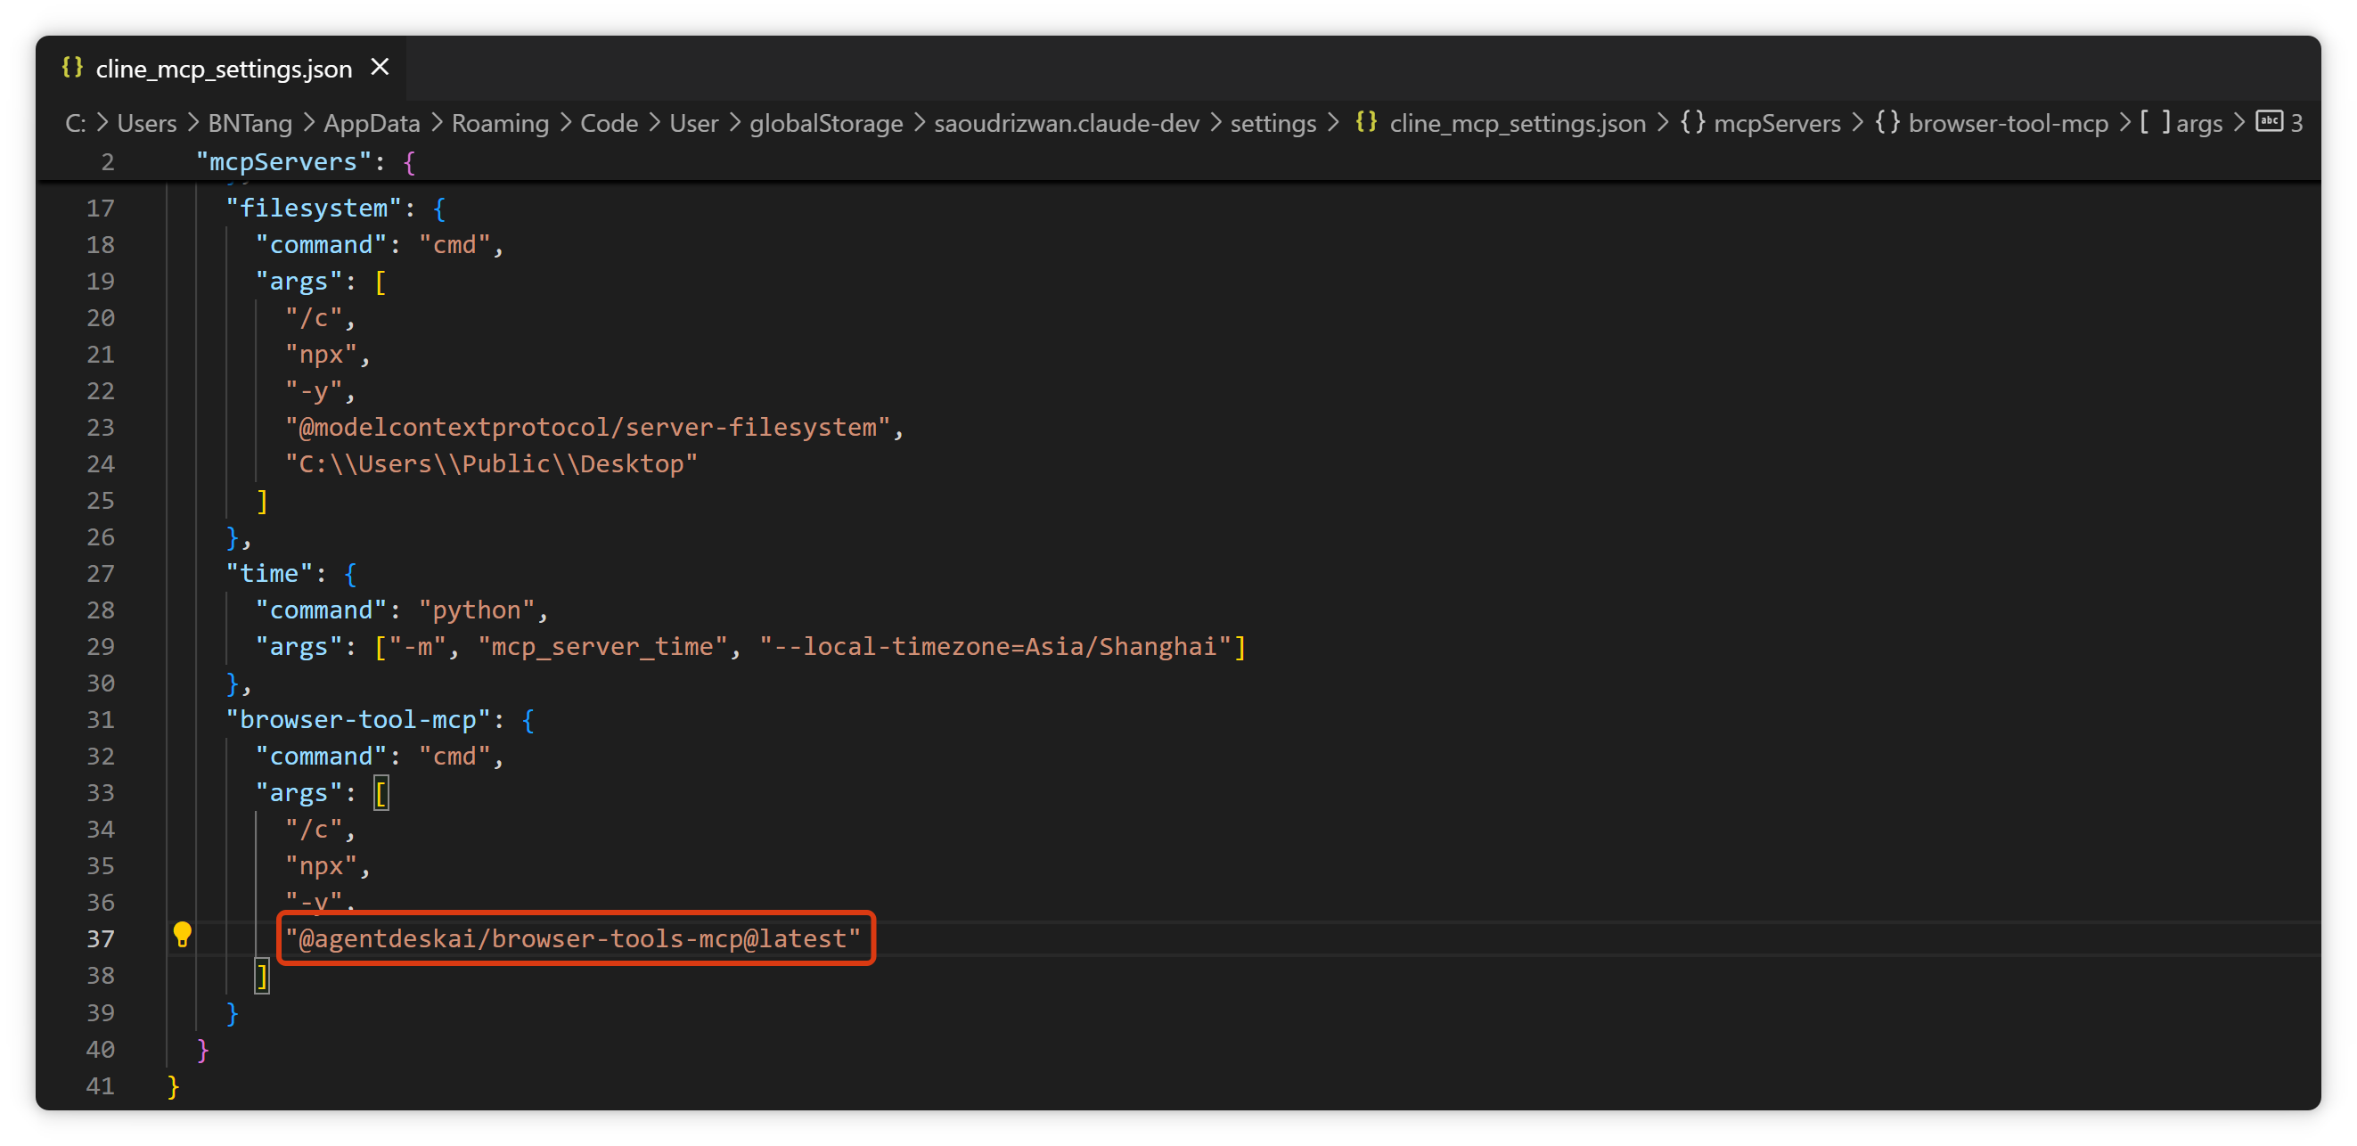Image resolution: width=2357 pixels, height=1146 pixels.
Task: Open the globalStorage breadcrumb dropdown
Action: click(x=825, y=124)
